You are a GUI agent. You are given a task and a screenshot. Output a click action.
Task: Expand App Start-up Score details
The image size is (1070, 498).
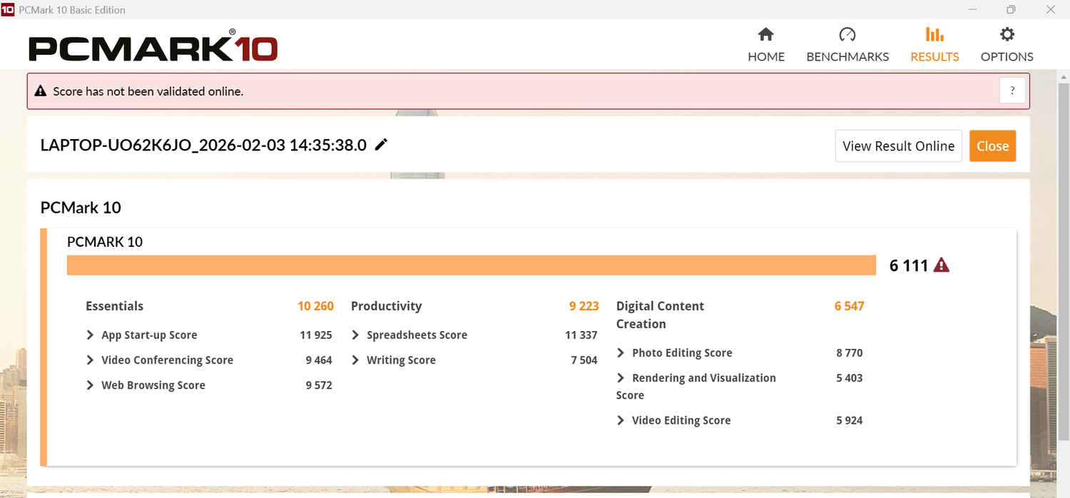(x=90, y=335)
